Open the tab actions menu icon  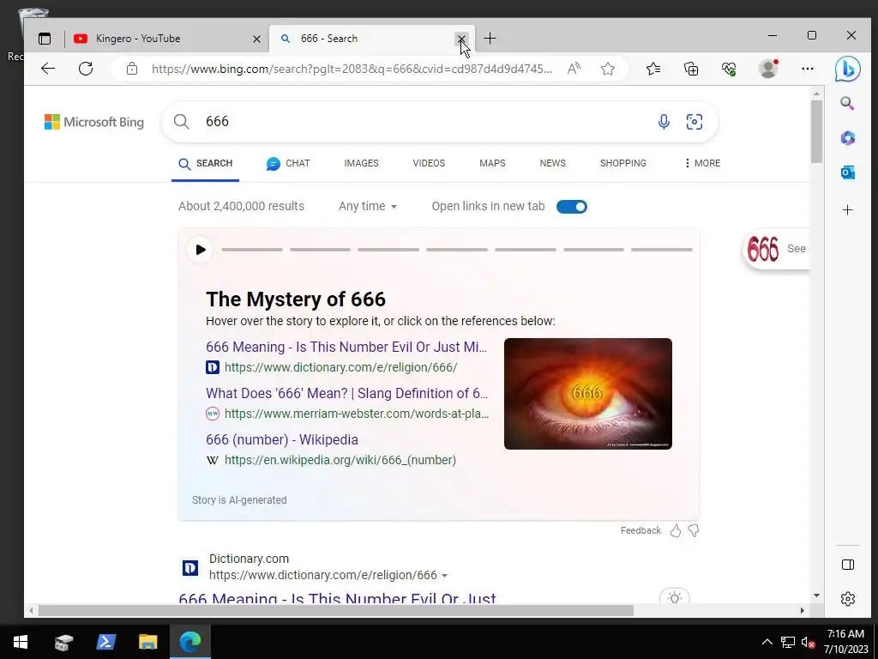tap(45, 39)
